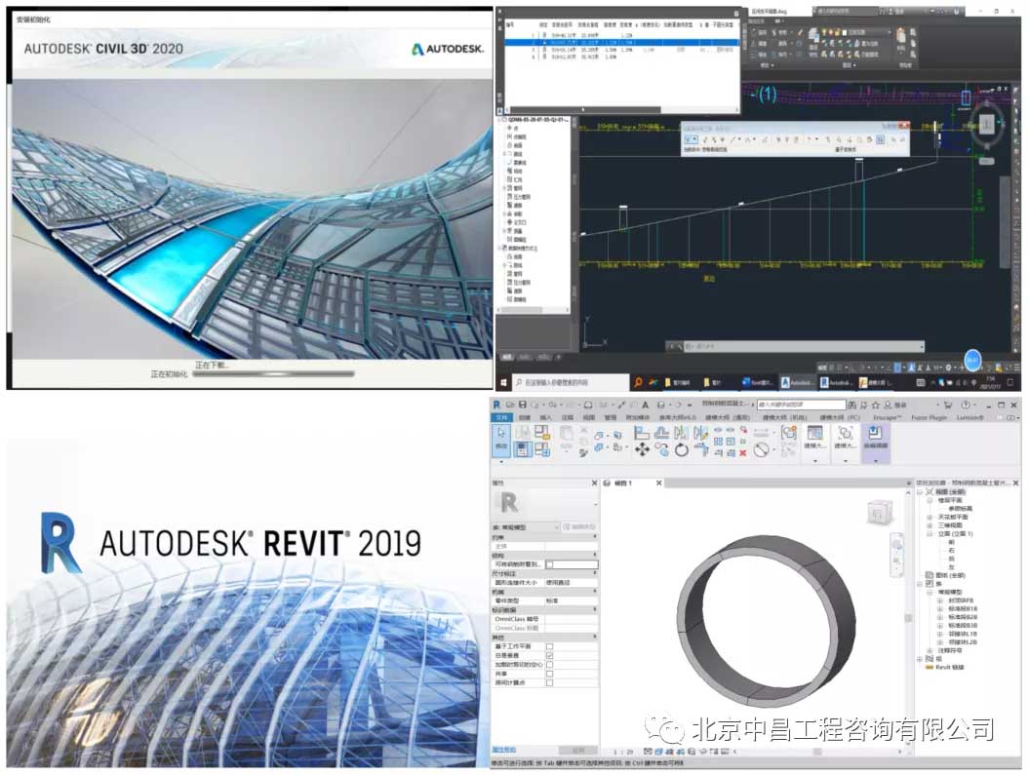
Task: Switch to the 管理 ribbon tab in Revit
Action: (611, 417)
